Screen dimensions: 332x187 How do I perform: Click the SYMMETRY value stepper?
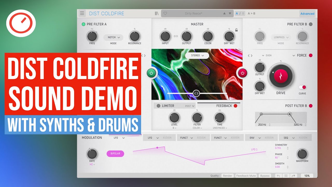tap(287, 148)
